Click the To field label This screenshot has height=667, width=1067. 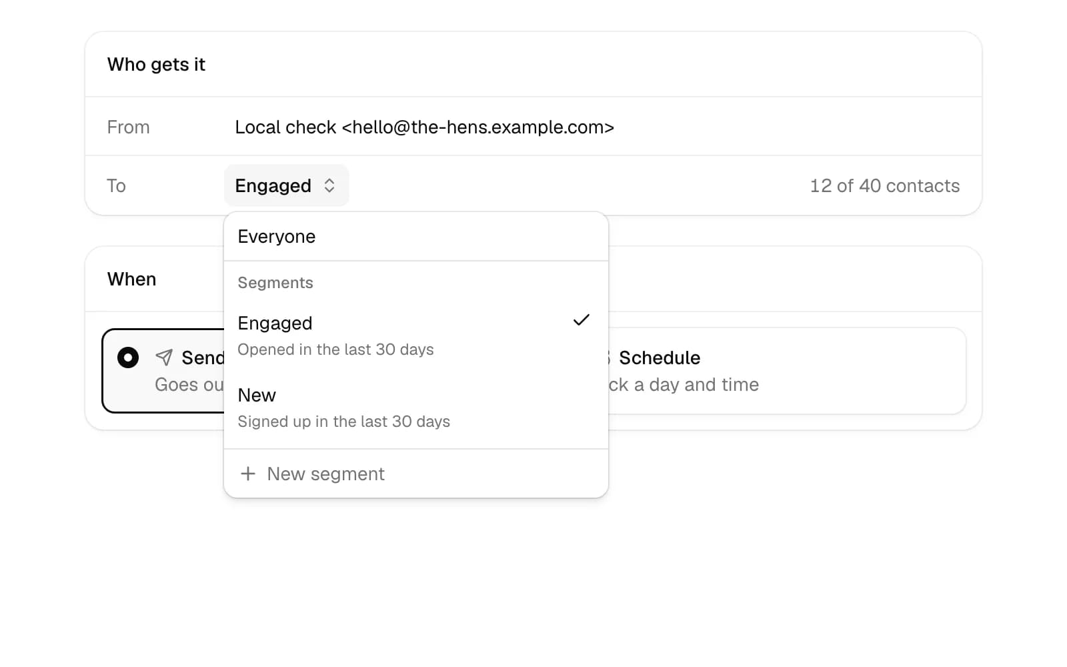116,185
